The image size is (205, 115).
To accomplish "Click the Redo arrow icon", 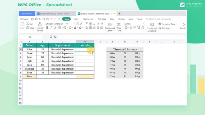I will [x=55, y=19].
